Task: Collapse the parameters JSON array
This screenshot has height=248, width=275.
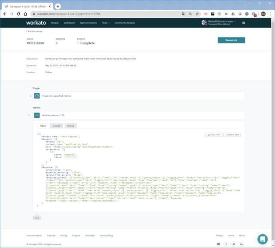Action: (x=63, y=149)
